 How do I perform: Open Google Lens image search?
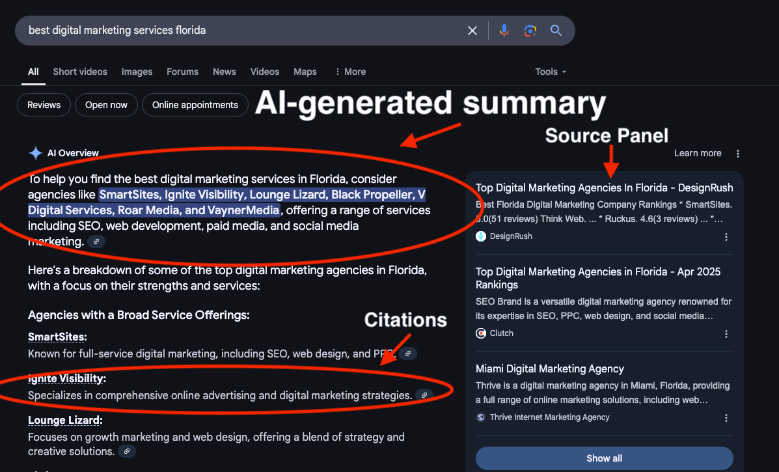(x=530, y=31)
